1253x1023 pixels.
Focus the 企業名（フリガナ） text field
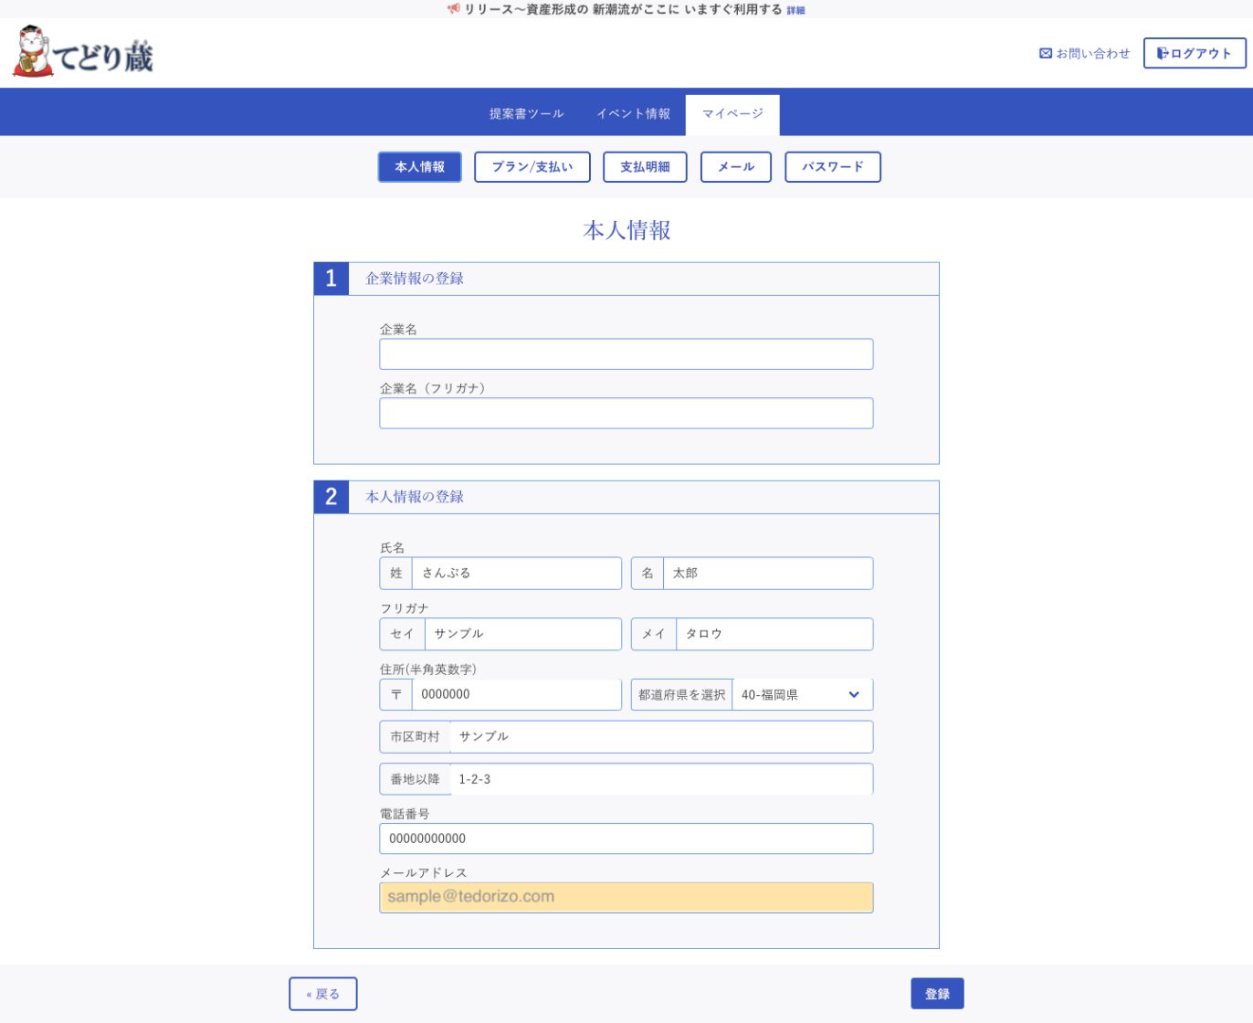[x=626, y=414]
